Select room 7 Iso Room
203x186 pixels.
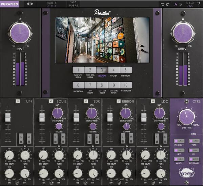(90, 85)
